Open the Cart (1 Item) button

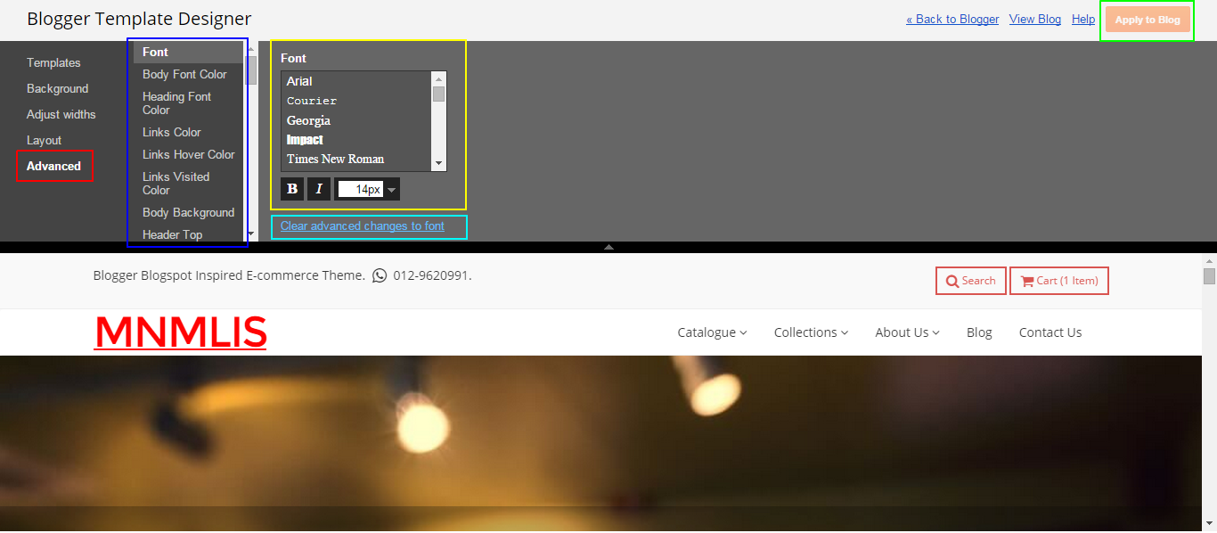[1059, 281]
